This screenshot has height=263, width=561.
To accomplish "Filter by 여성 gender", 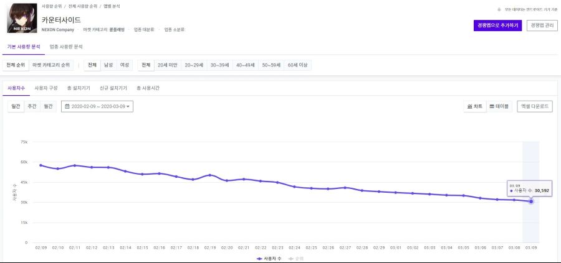I will click(x=125, y=65).
